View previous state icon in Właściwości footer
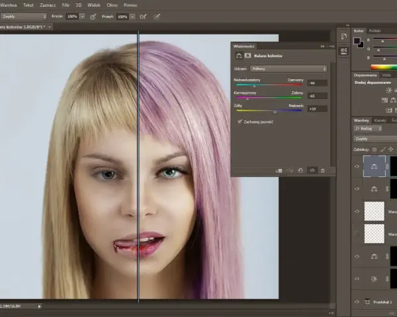 (x=290, y=170)
